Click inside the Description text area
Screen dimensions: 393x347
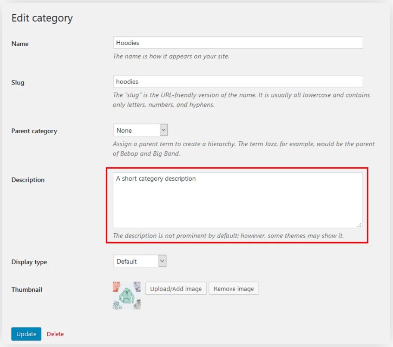237,200
